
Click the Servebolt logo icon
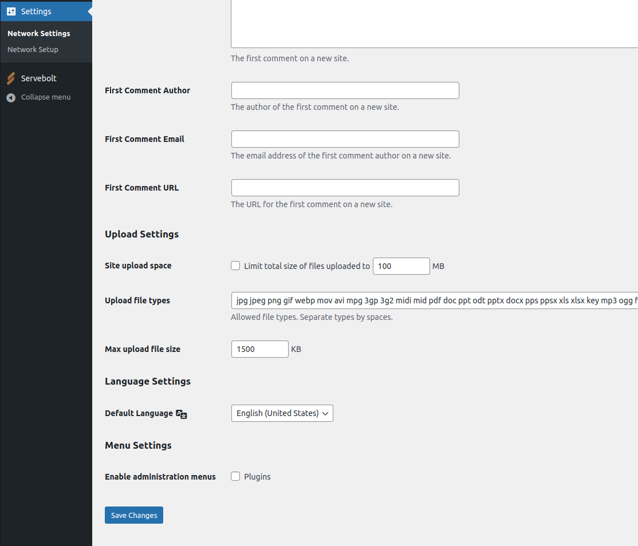[x=11, y=78]
